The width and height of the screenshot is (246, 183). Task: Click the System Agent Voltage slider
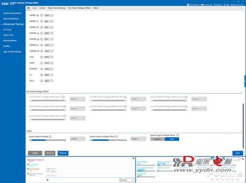click(48, 140)
